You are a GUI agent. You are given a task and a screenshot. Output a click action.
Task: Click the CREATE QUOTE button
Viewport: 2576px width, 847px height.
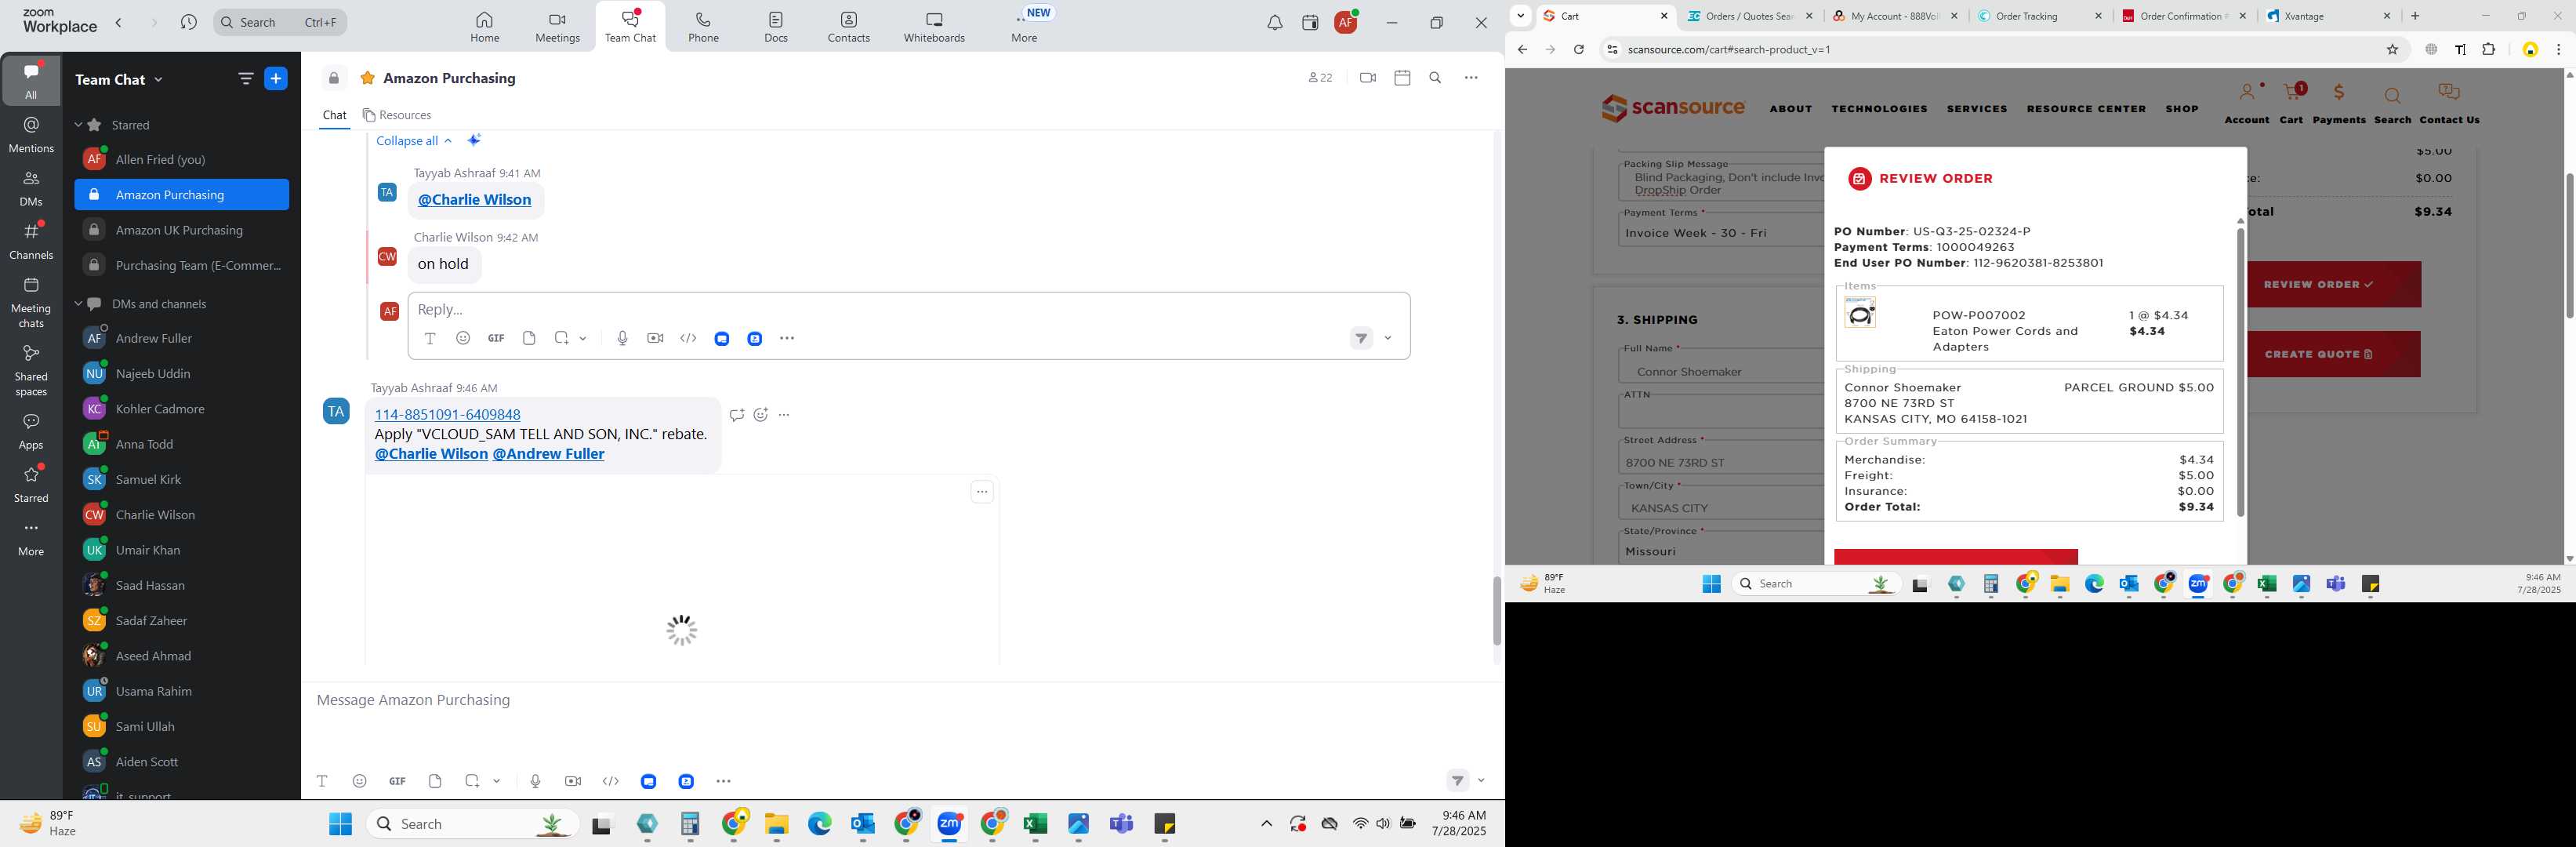[x=2334, y=354]
